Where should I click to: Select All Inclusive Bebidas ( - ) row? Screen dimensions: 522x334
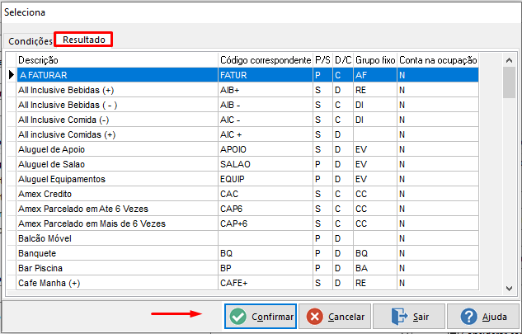247,105
